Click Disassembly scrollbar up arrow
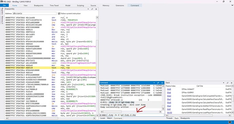234x124 pixels. click(97, 18)
